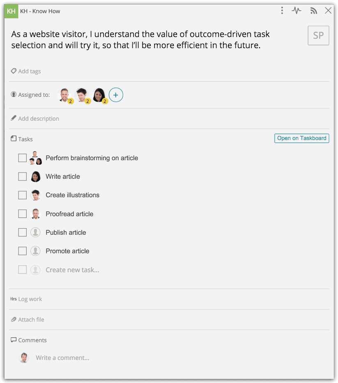Click Open on Taskboard button
The height and width of the screenshot is (383, 338).
301,138
